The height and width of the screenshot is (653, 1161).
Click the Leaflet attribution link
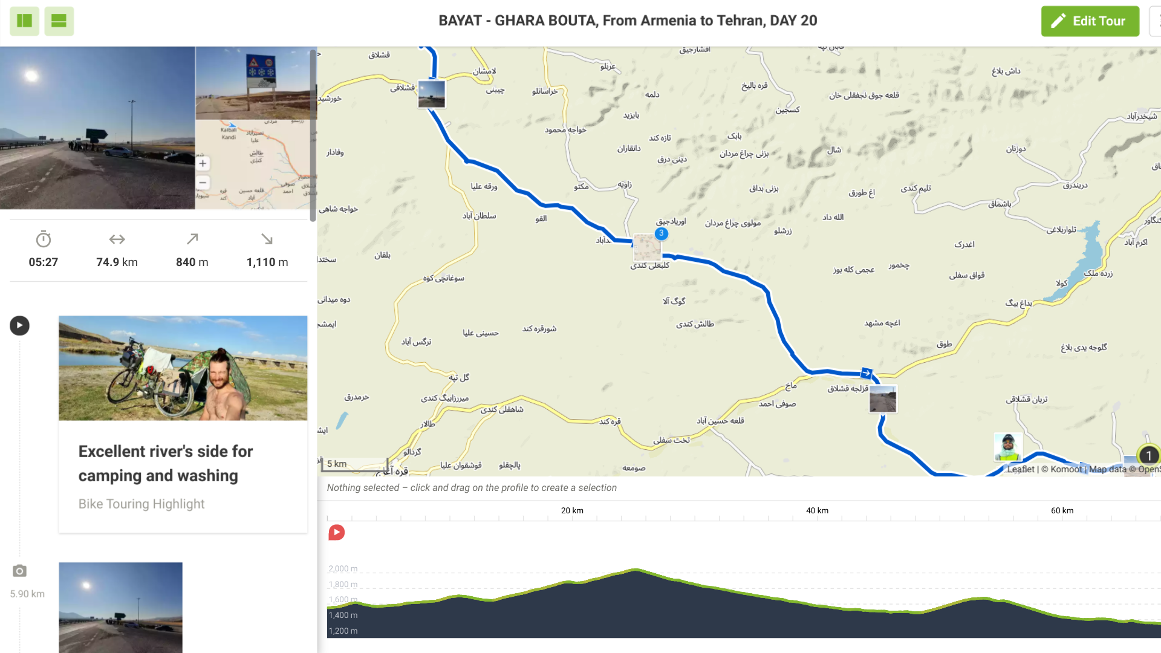coord(1021,469)
